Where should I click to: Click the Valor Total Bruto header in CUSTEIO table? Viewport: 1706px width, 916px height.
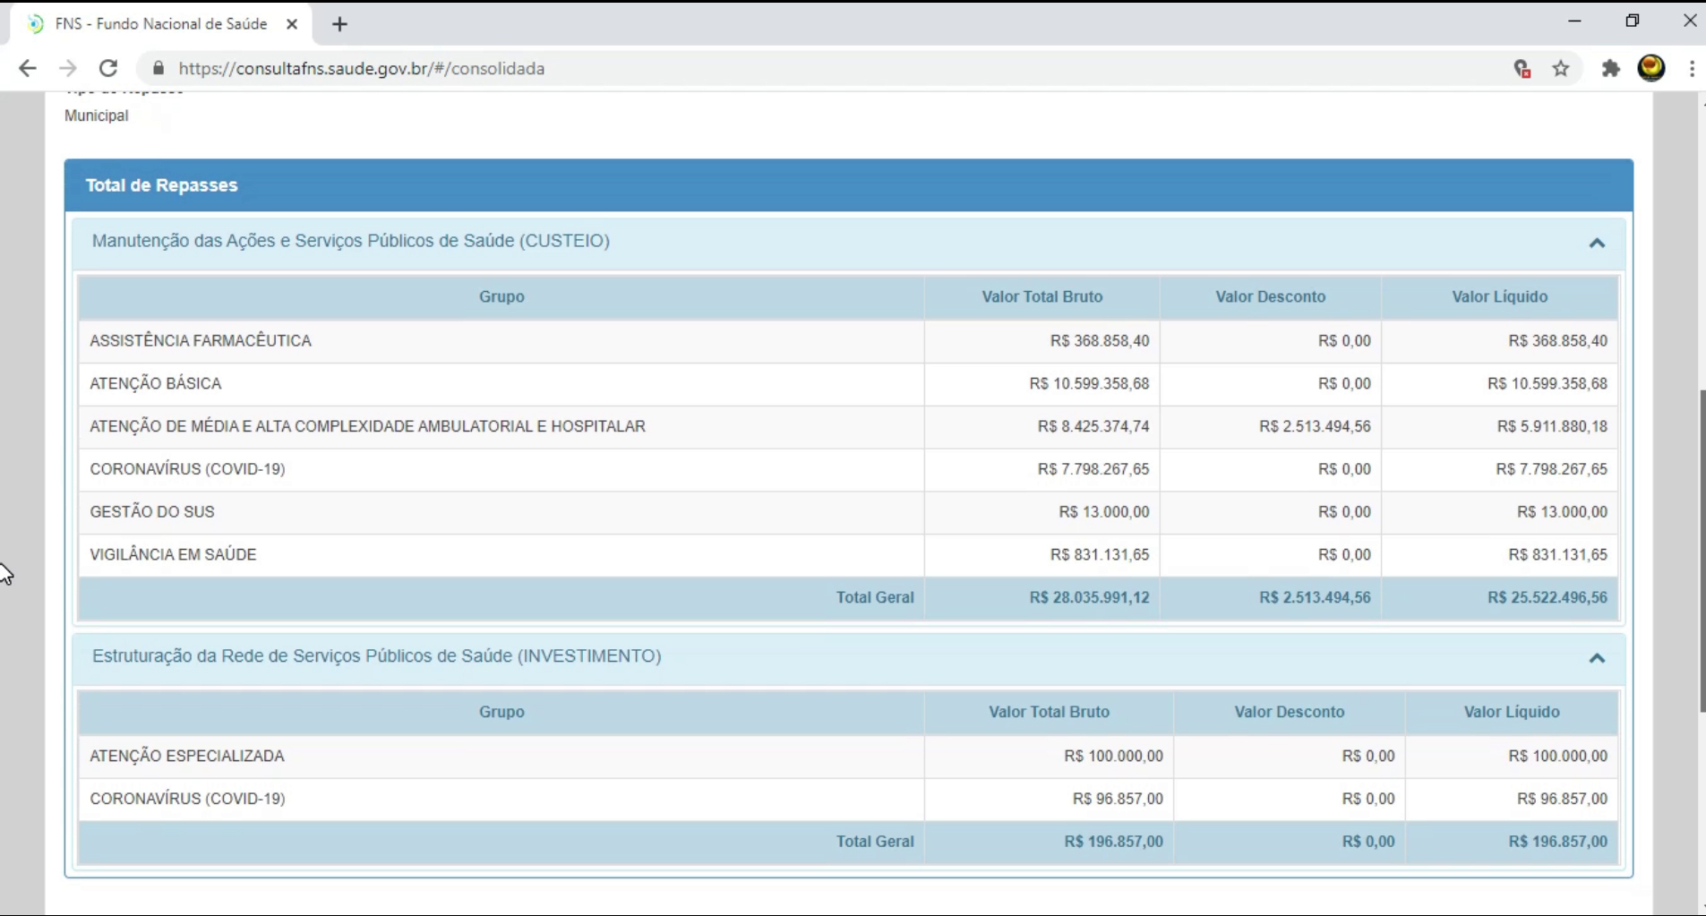click(1042, 297)
